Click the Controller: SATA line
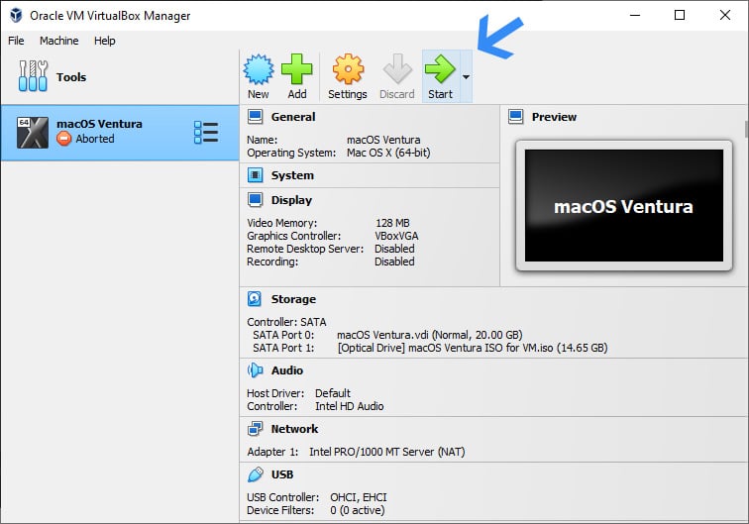This screenshot has width=749, height=524. pos(286,322)
